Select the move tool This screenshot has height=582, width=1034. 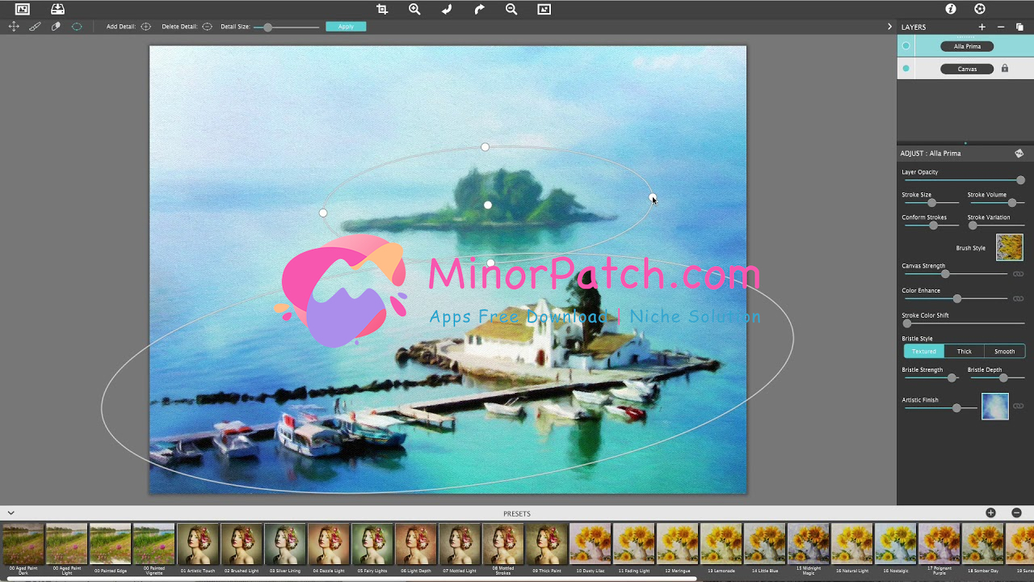click(x=14, y=27)
